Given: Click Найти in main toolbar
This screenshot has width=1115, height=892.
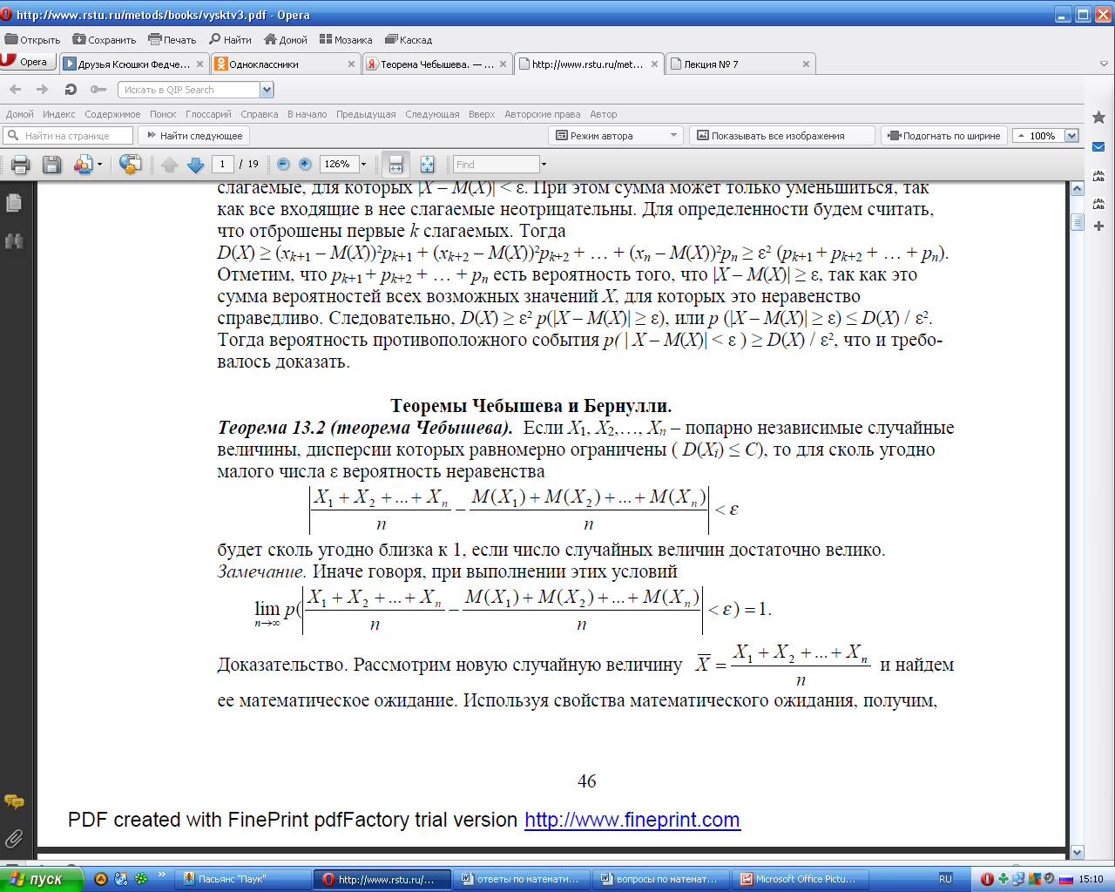Looking at the screenshot, I should point(230,39).
